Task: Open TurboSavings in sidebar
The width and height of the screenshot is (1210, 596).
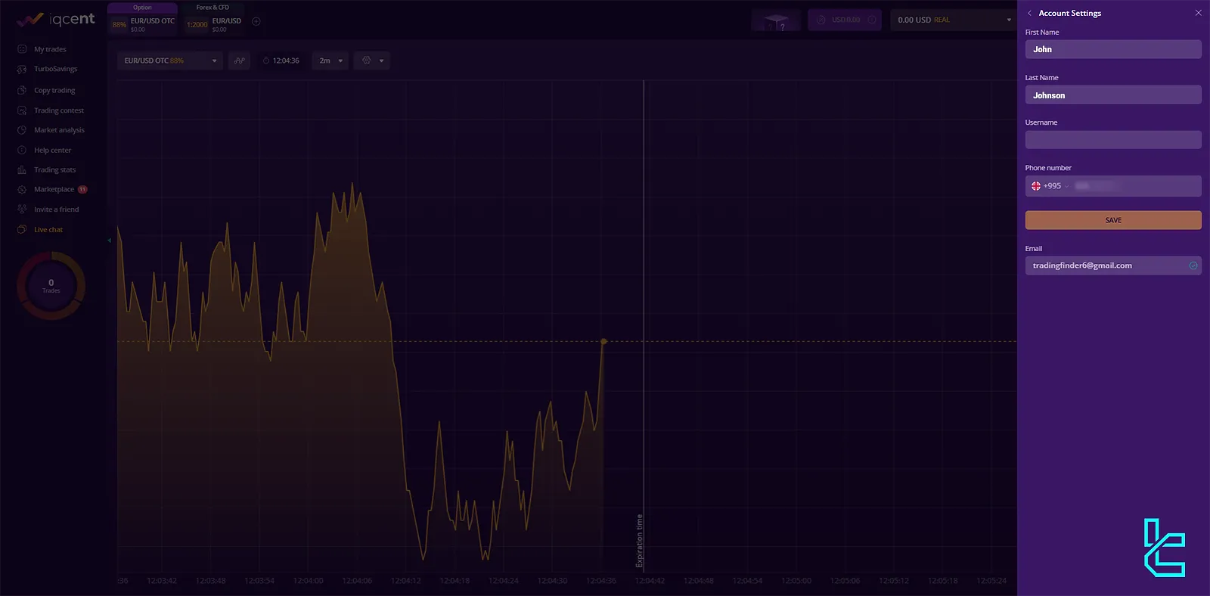Action: pyautogui.click(x=55, y=69)
